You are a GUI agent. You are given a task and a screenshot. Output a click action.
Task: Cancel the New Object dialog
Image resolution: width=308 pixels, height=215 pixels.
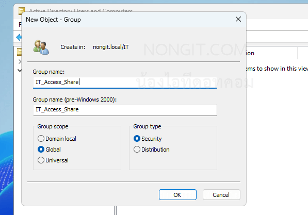click(221, 195)
